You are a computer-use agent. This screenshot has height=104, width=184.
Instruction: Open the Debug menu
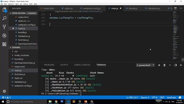point(26,4)
